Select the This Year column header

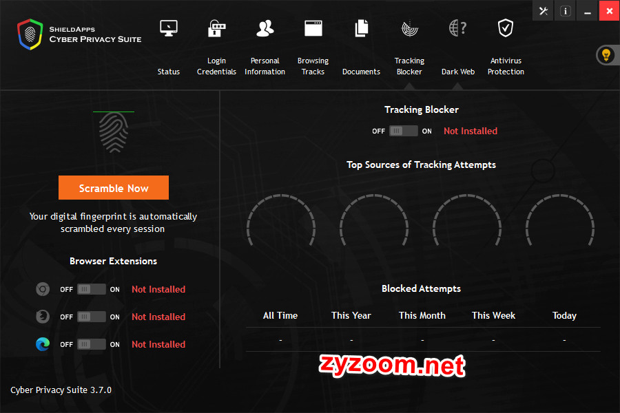tap(351, 315)
